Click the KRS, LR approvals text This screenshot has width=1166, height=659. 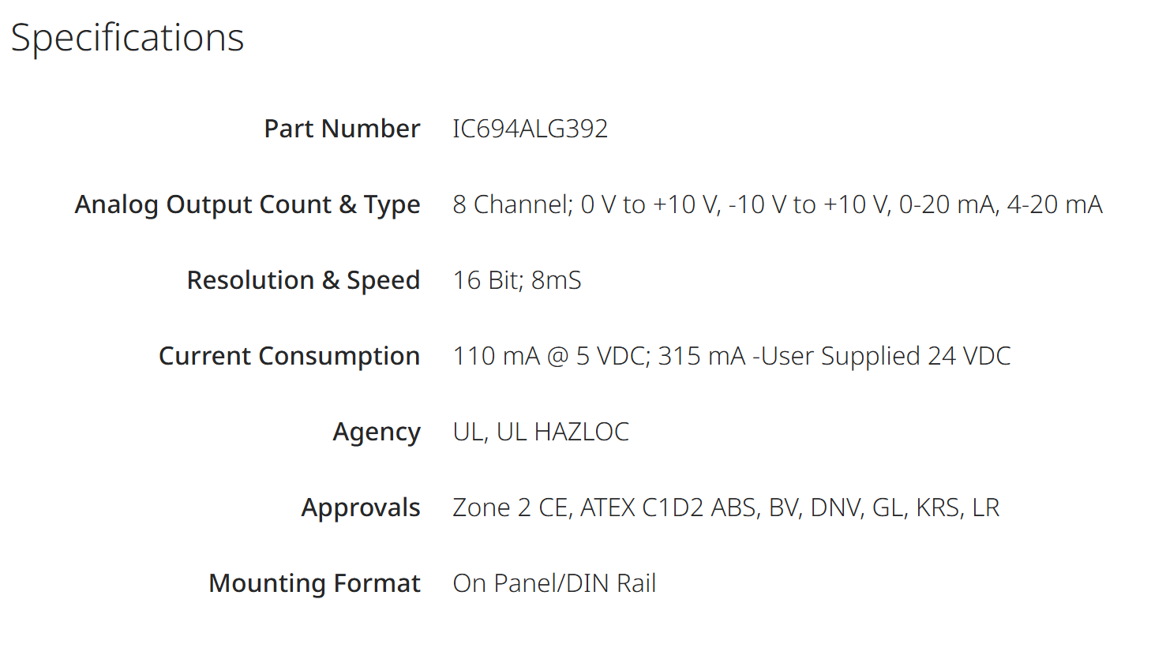tap(958, 507)
